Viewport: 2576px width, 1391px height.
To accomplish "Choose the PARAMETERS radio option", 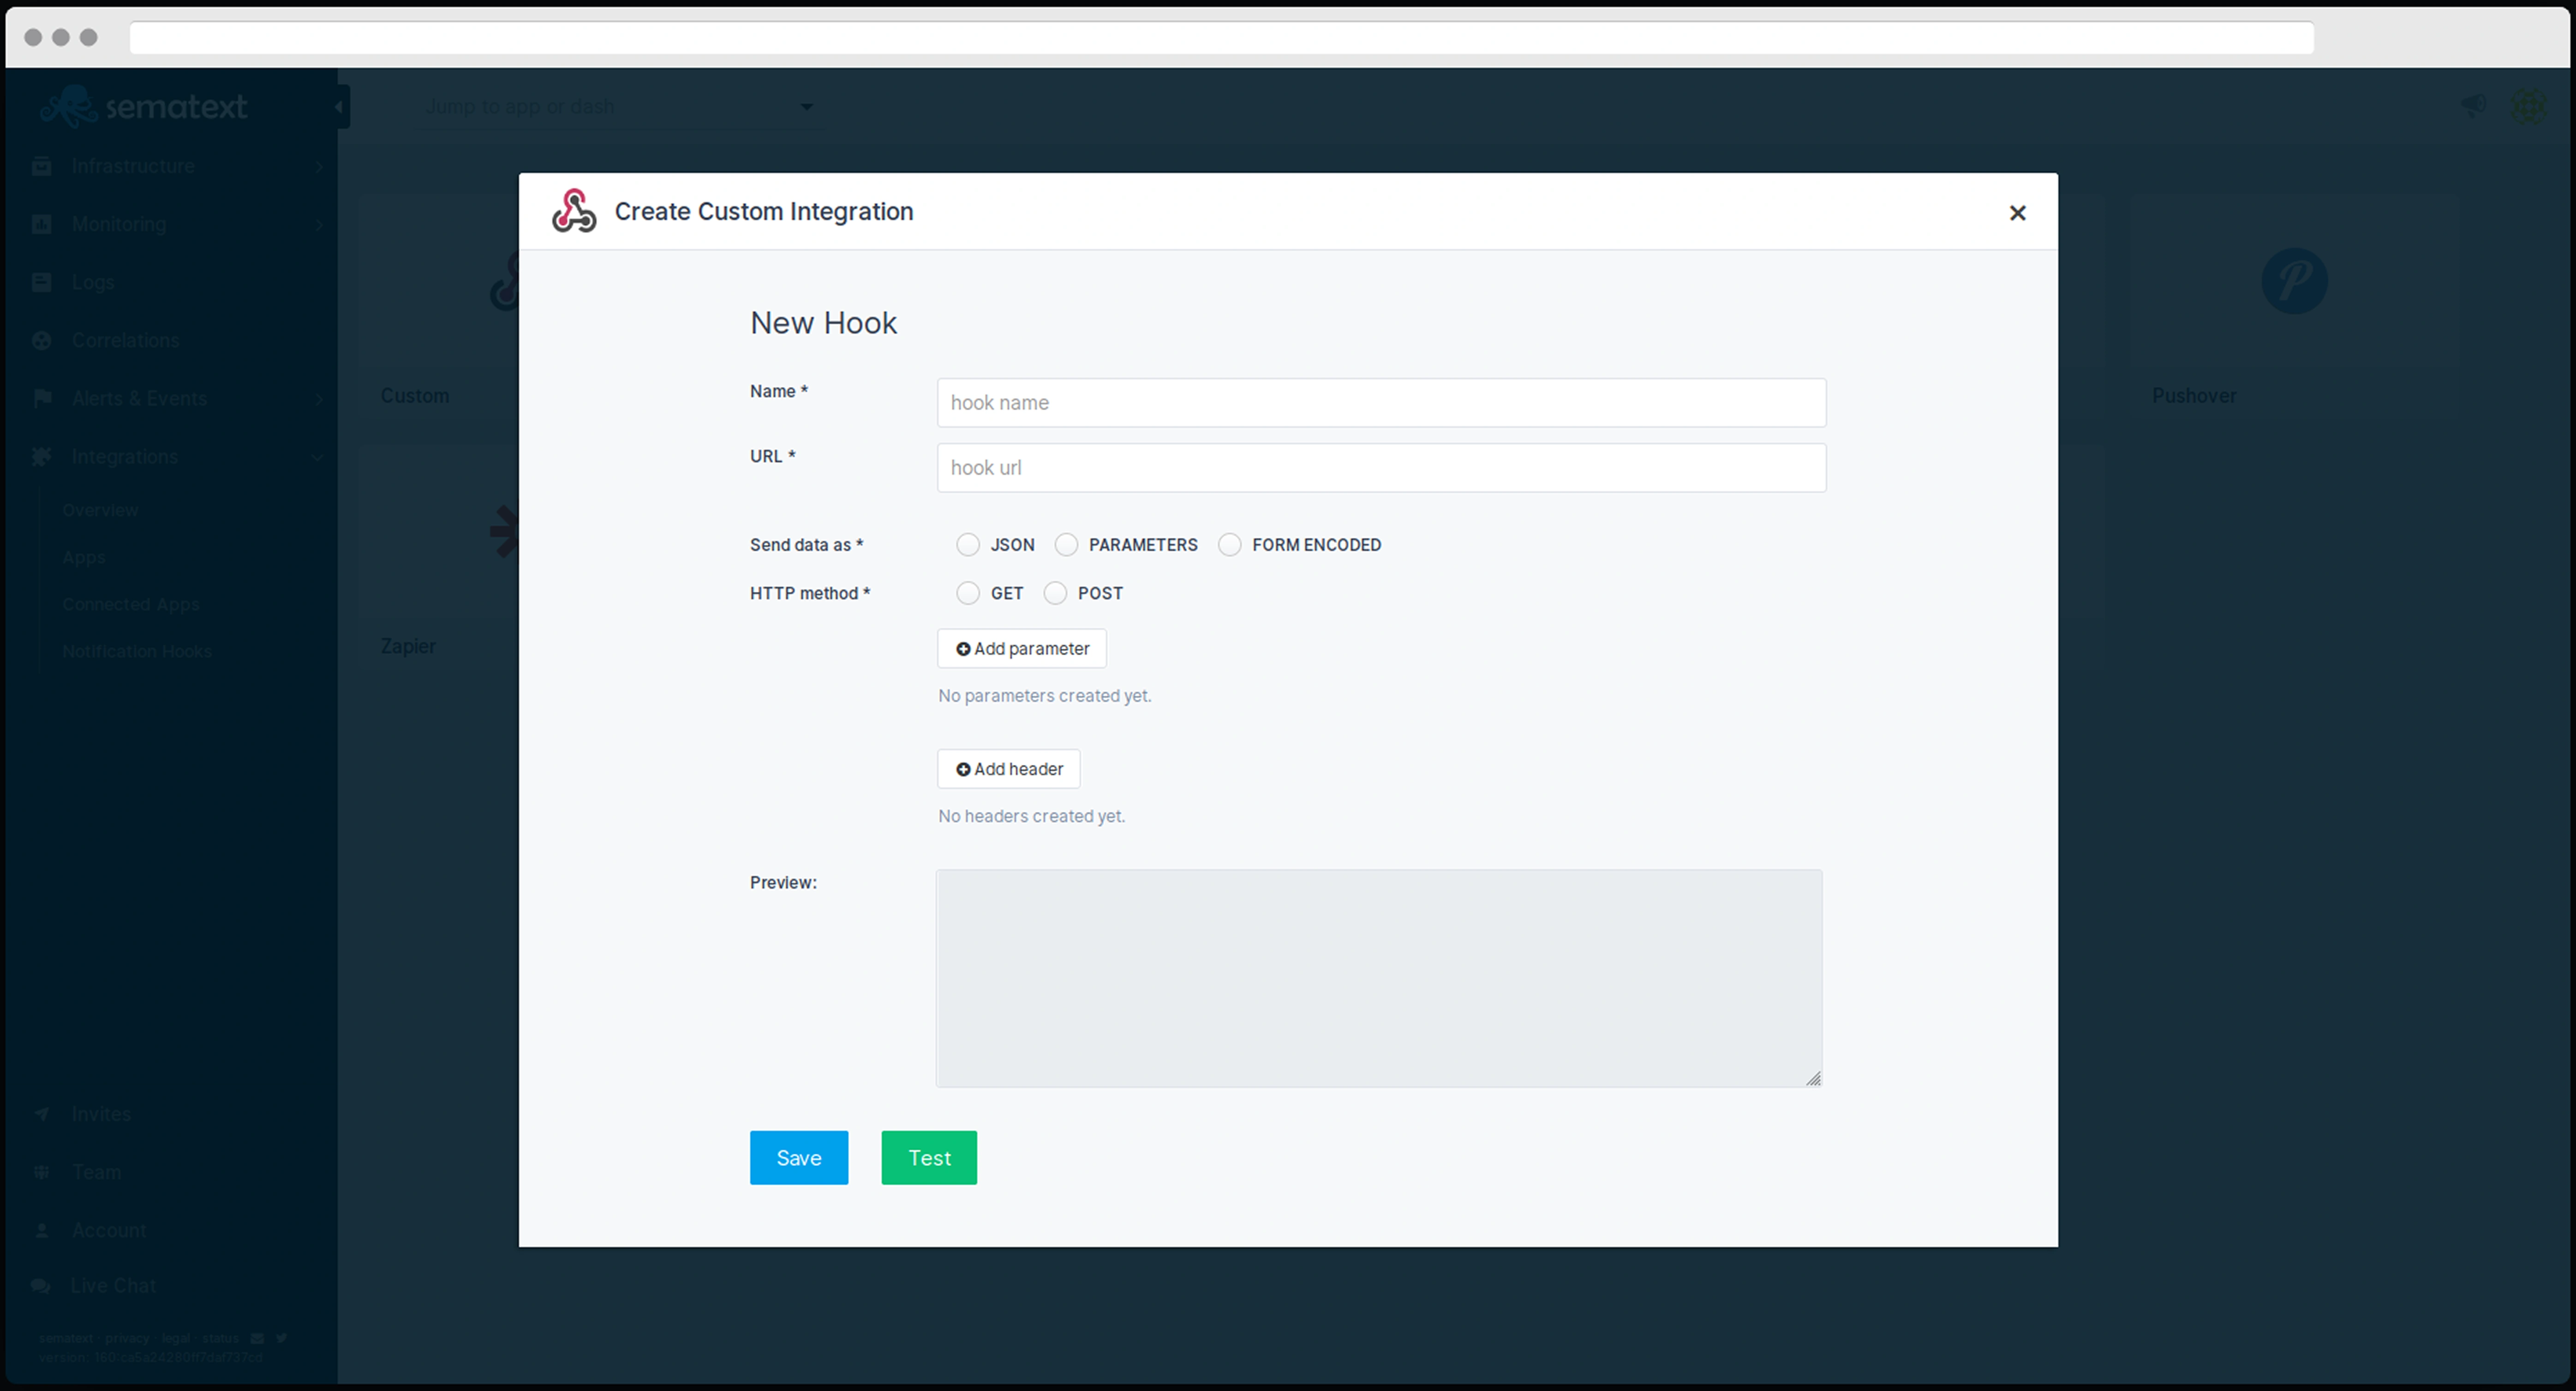I will click(x=1066, y=545).
